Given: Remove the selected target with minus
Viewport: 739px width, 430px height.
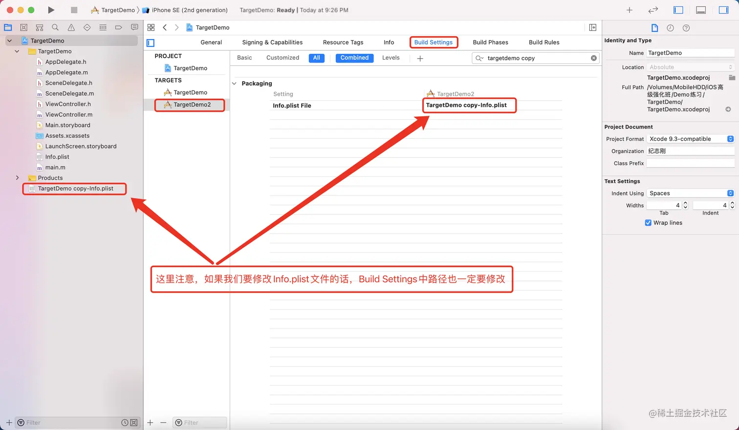Looking at the screenshot, I should [163, 423].
